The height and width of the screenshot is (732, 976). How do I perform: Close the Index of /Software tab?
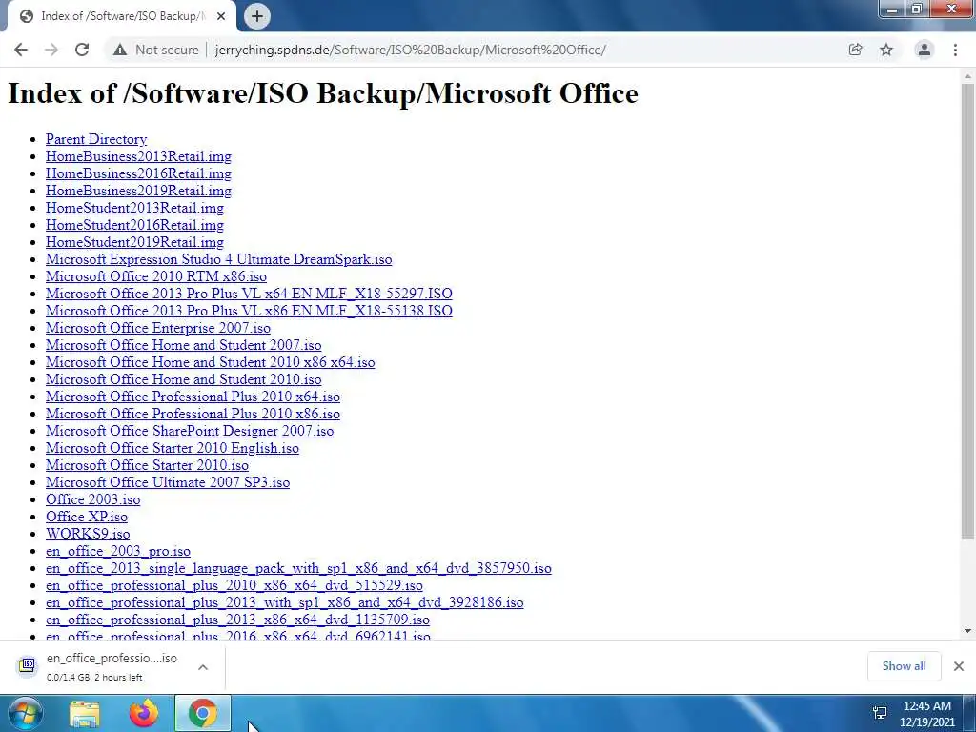point(221,16)
